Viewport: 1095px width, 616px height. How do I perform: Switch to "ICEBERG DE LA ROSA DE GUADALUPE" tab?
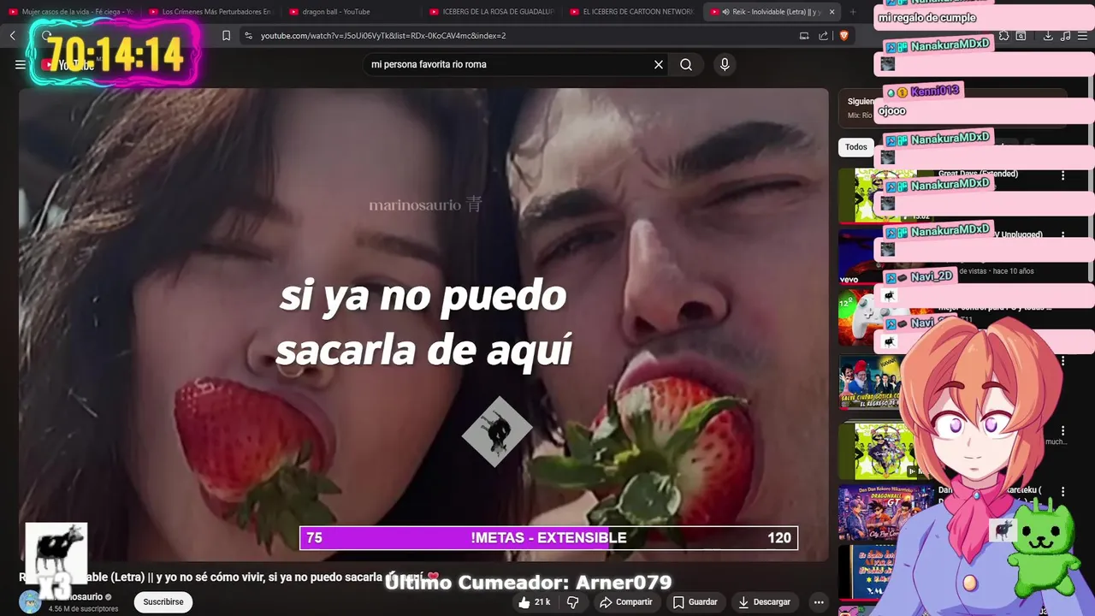pos(491,12)
